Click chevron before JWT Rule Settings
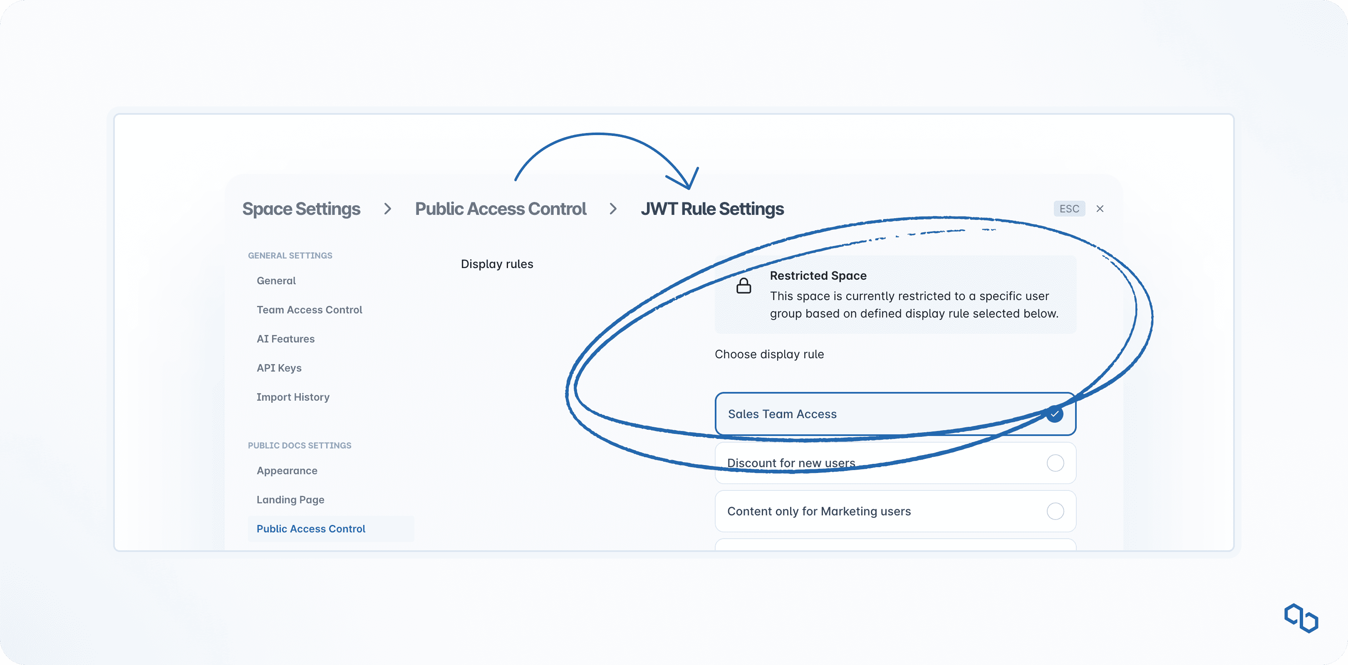Screen dimensions: 1348x665 (x=613, y=209)
